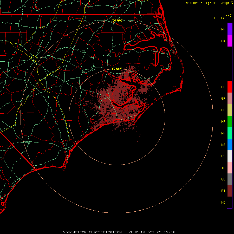Image resolution: width=234 pixels, height=234 pixels.
Task: Click the IC light pink legend swatch
Action: tap(230, 168)
